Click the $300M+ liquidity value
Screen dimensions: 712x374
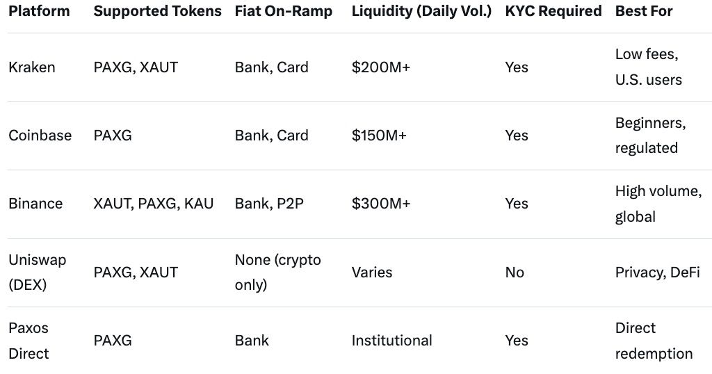tap(381, 204)
